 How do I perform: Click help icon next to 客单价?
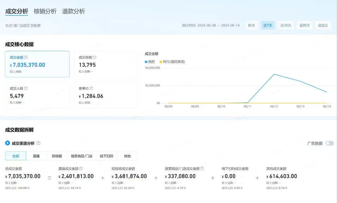(x=91, y=89)
